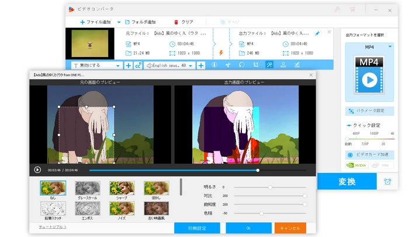The height and width of the screenshot is (237, 409).
Task: Click the 飽和度 saturation slider handle
Action: [x=304, y=204]
